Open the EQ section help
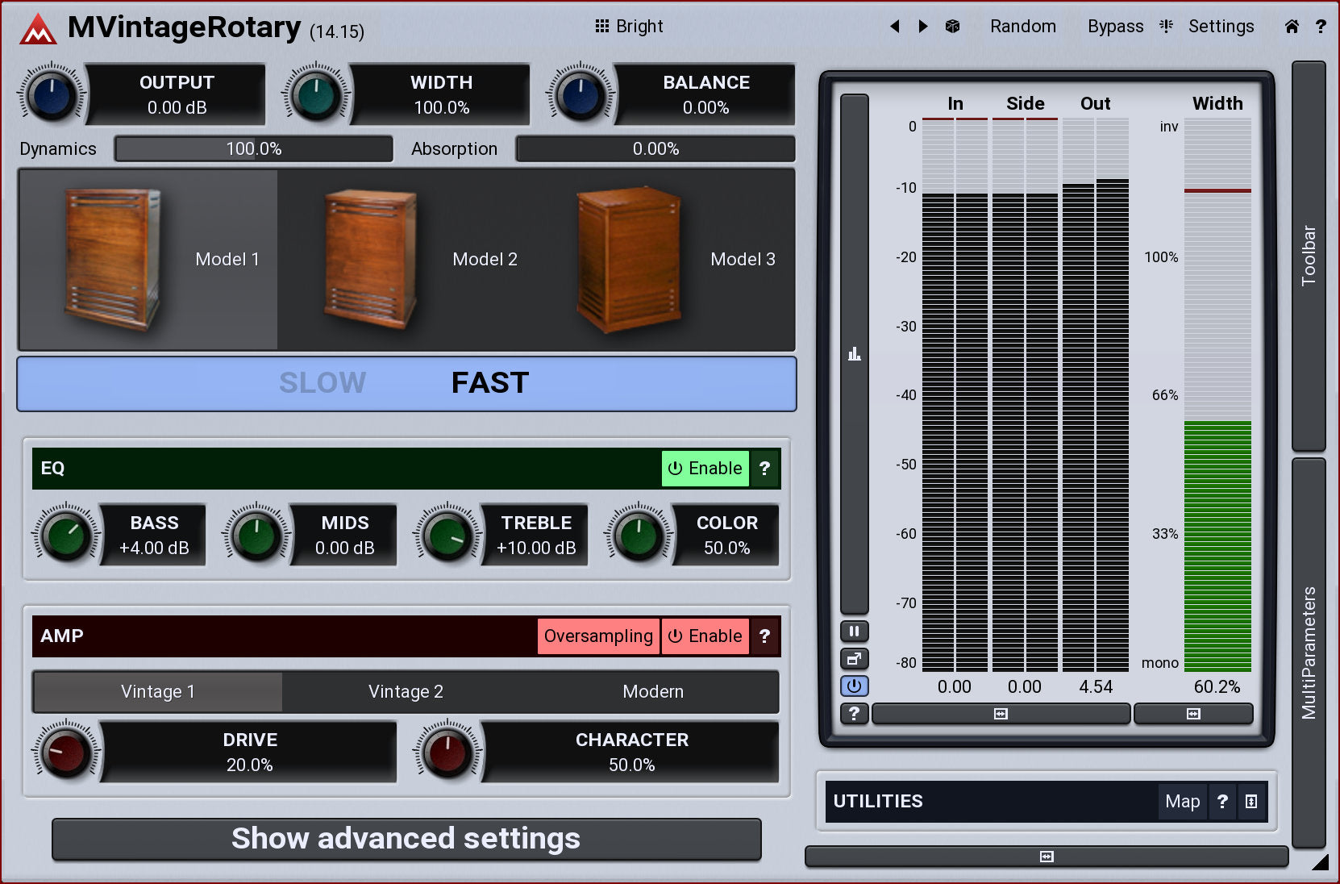The height and width of the screenshot is (884, 1340). (x=764, y=469)
